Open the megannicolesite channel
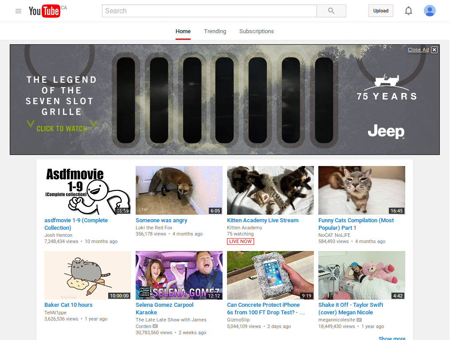The height and width of the screenshot is (340, 454). (x=337, y=320)
